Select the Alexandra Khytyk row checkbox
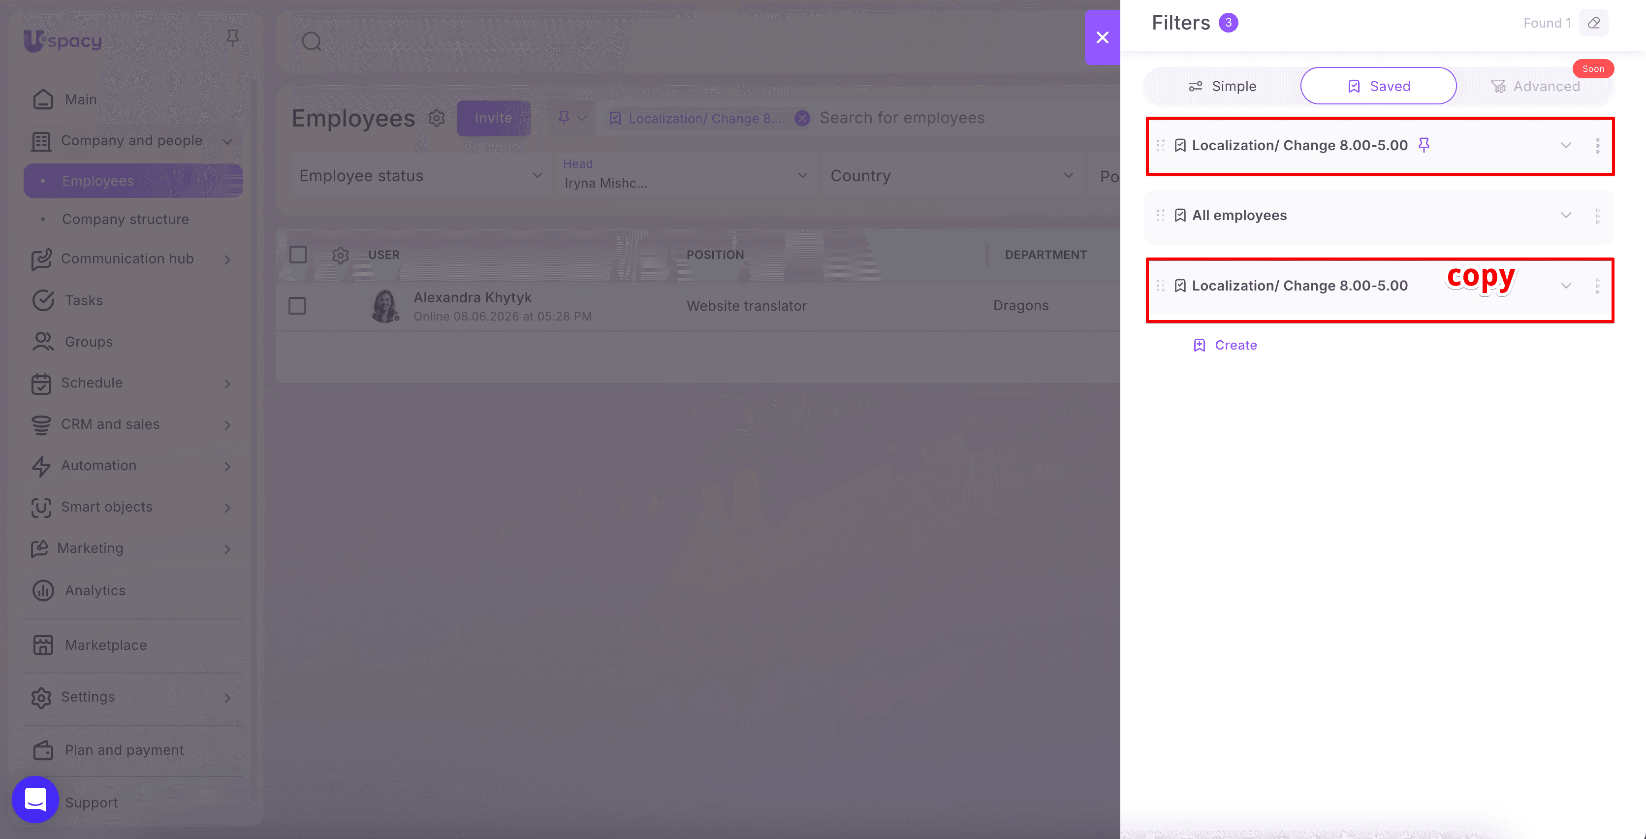This screenshot has height=839, width=1646. click(297, 305)
